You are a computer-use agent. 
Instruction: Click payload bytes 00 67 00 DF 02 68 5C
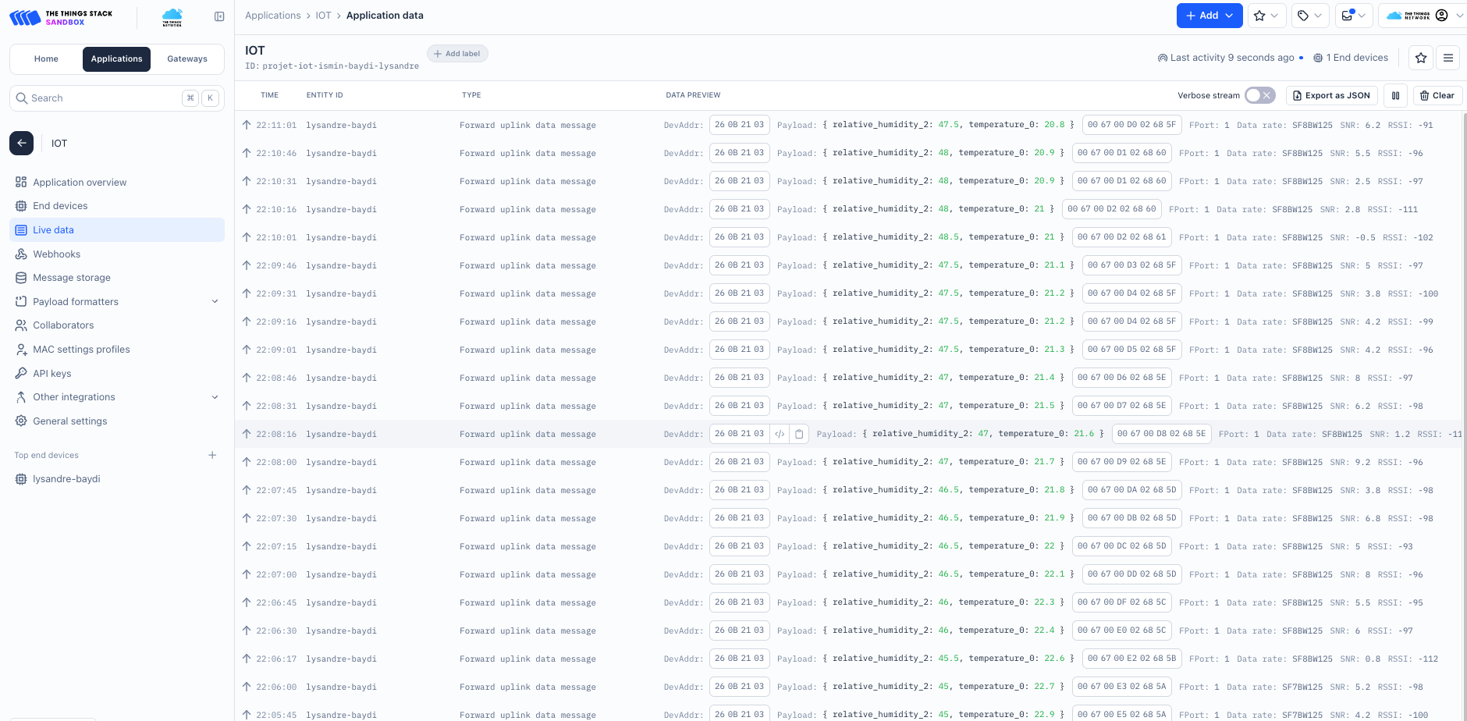pos(1121,602)
